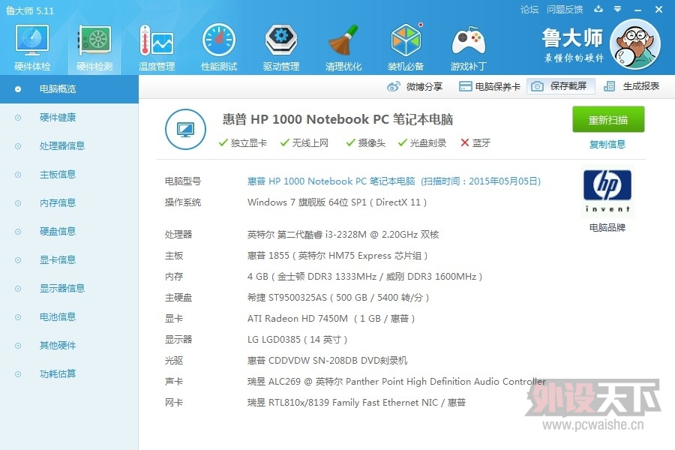675x450 pixels.
Task: Click the ALC269 sound card value
Action: (397, 382)
